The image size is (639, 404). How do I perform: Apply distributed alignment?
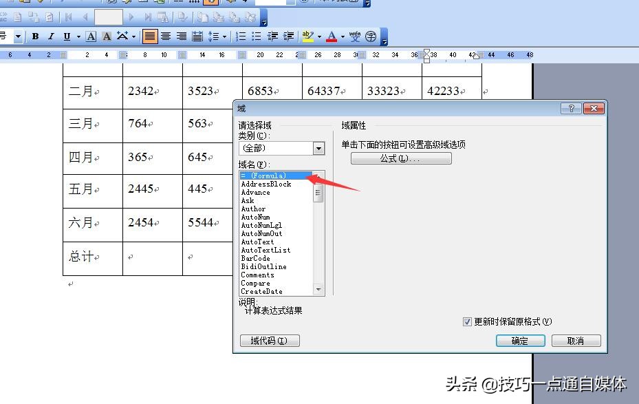pyautogui.click(x=197, y=36)
